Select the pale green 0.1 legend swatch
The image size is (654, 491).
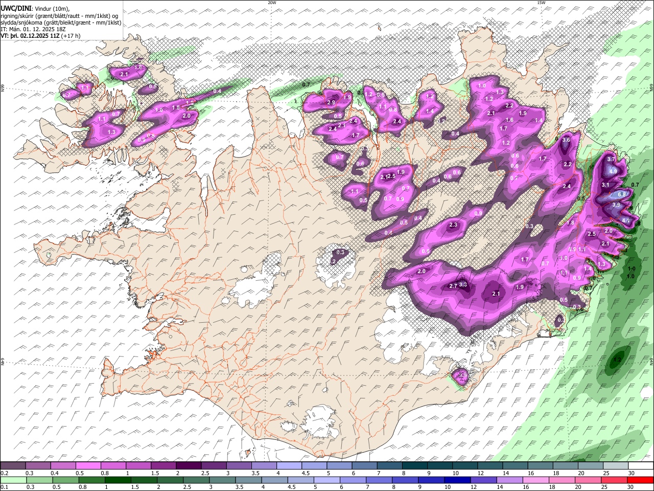tap(13, 480)
